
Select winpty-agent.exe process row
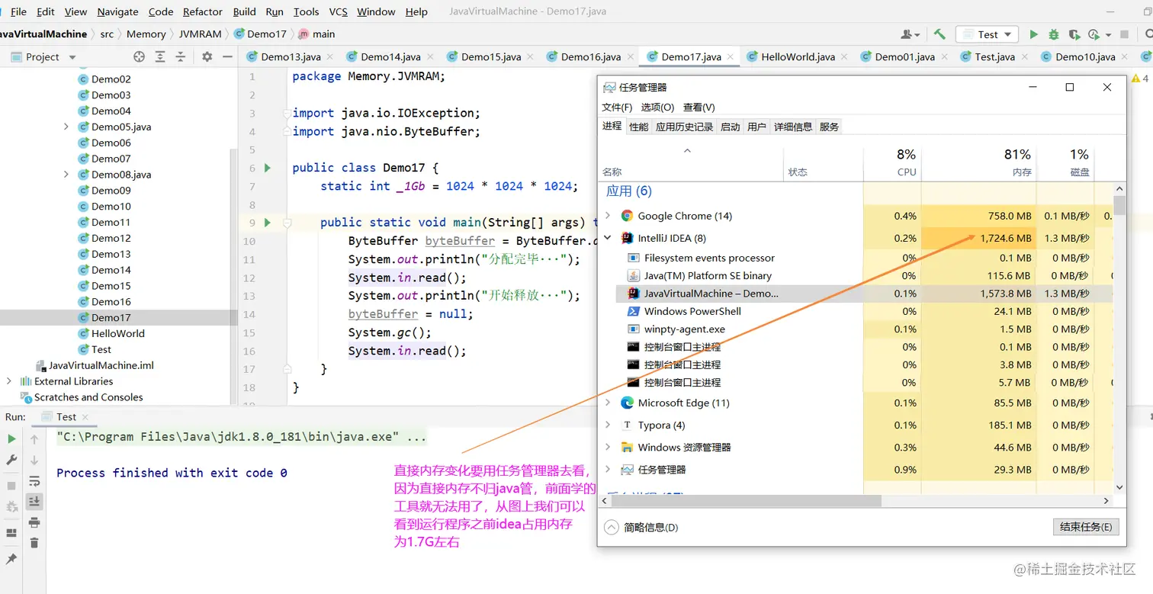click(x=866, y=329)
